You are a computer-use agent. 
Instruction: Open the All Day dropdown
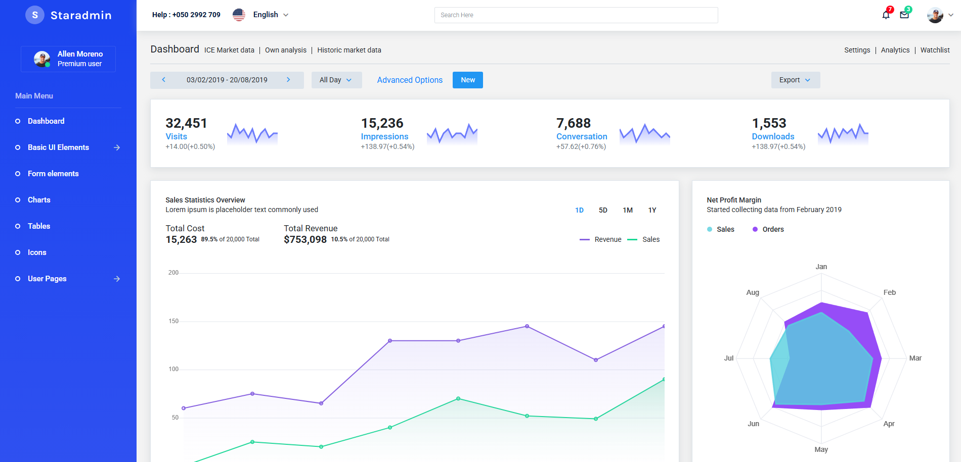pos(337,80)
